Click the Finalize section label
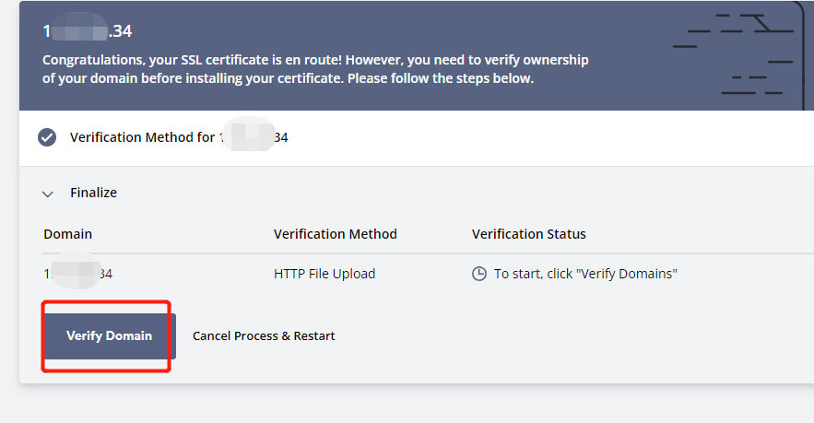 (93, 193)
